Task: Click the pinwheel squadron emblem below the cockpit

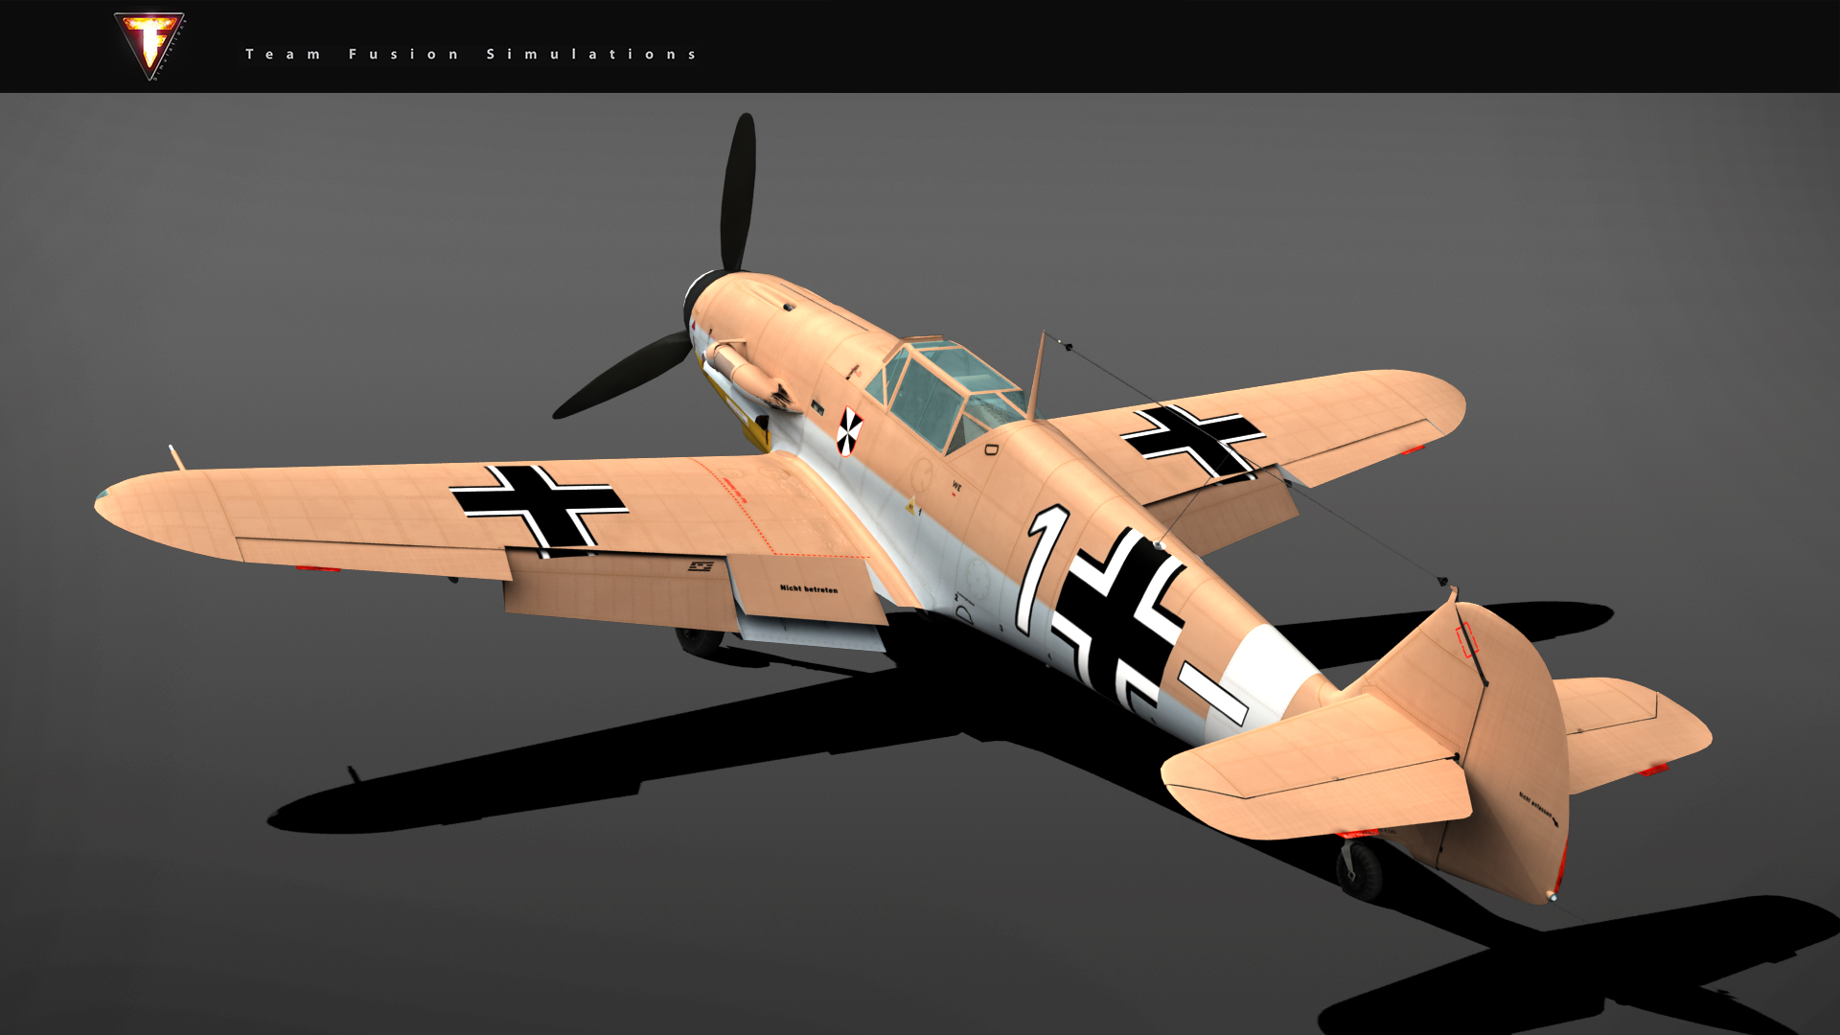Action: 848,431
